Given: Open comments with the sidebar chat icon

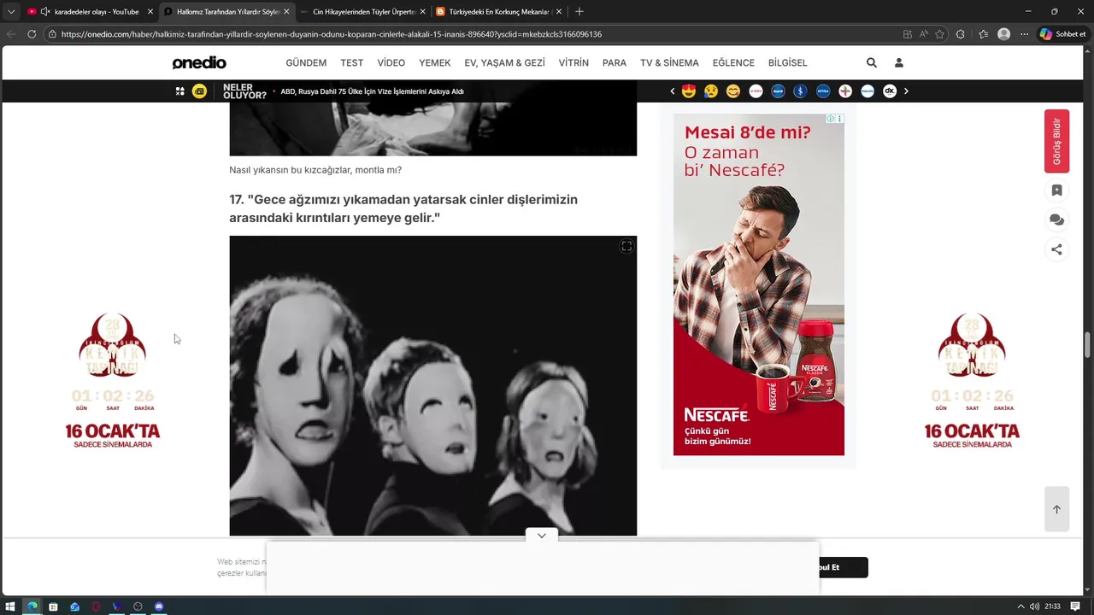Looking at the screenshot, I should (x=1057, y=220).
